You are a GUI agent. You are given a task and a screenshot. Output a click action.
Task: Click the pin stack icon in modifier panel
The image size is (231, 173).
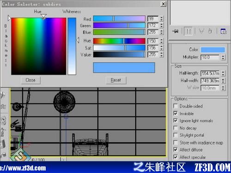click(x=176, y=31)
